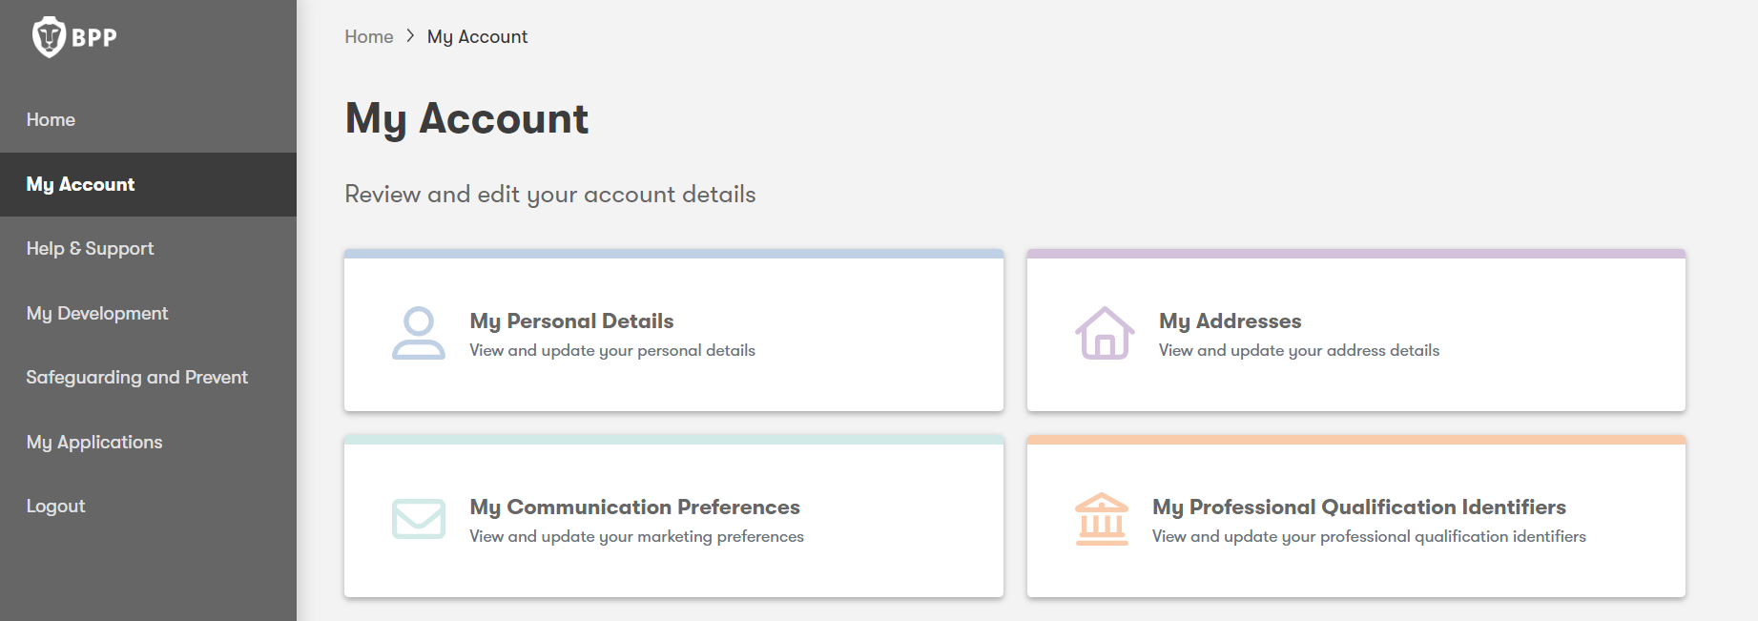1758x621 pixels.
Task: Click the breadcrumb chevron arrow after Home
Action: click(x=410, y=36)
